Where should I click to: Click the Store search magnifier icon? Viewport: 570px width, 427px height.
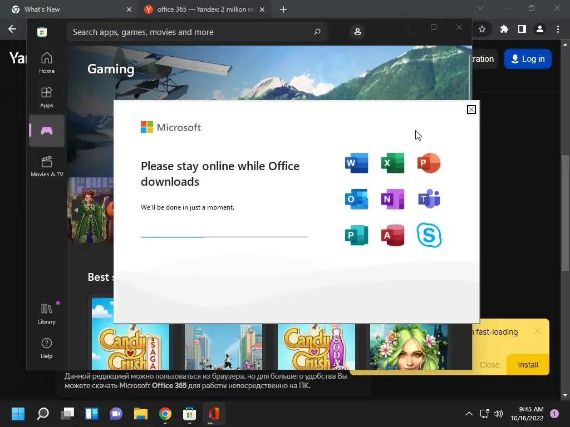pyautogui.click(x=317, y=32)
